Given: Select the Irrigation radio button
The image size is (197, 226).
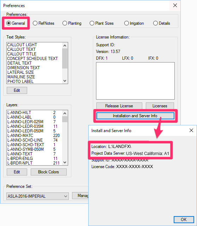Looking at the screenshot, I should [134, 23].
